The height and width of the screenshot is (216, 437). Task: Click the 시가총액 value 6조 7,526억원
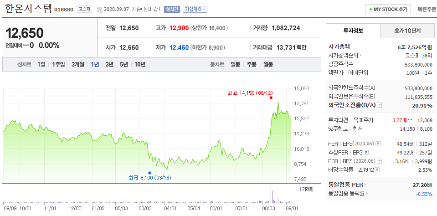tap(415, 47)
